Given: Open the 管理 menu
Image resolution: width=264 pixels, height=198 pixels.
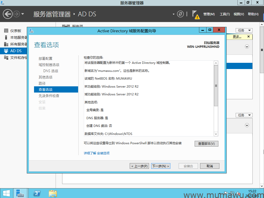Looking at the screenshot, I should click(x=209, y=14).
